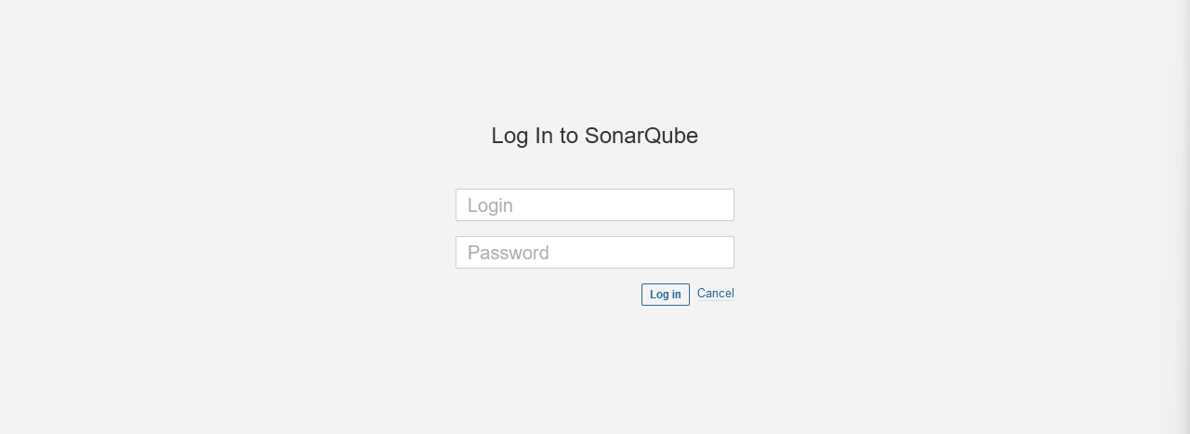Click the Cancel link
The image size is (1190, 434).
click(715, 294)
